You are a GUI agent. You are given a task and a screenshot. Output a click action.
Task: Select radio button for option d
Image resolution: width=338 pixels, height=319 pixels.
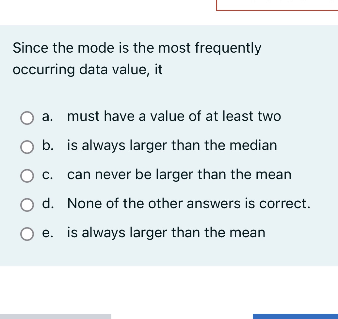coord(27,205)
